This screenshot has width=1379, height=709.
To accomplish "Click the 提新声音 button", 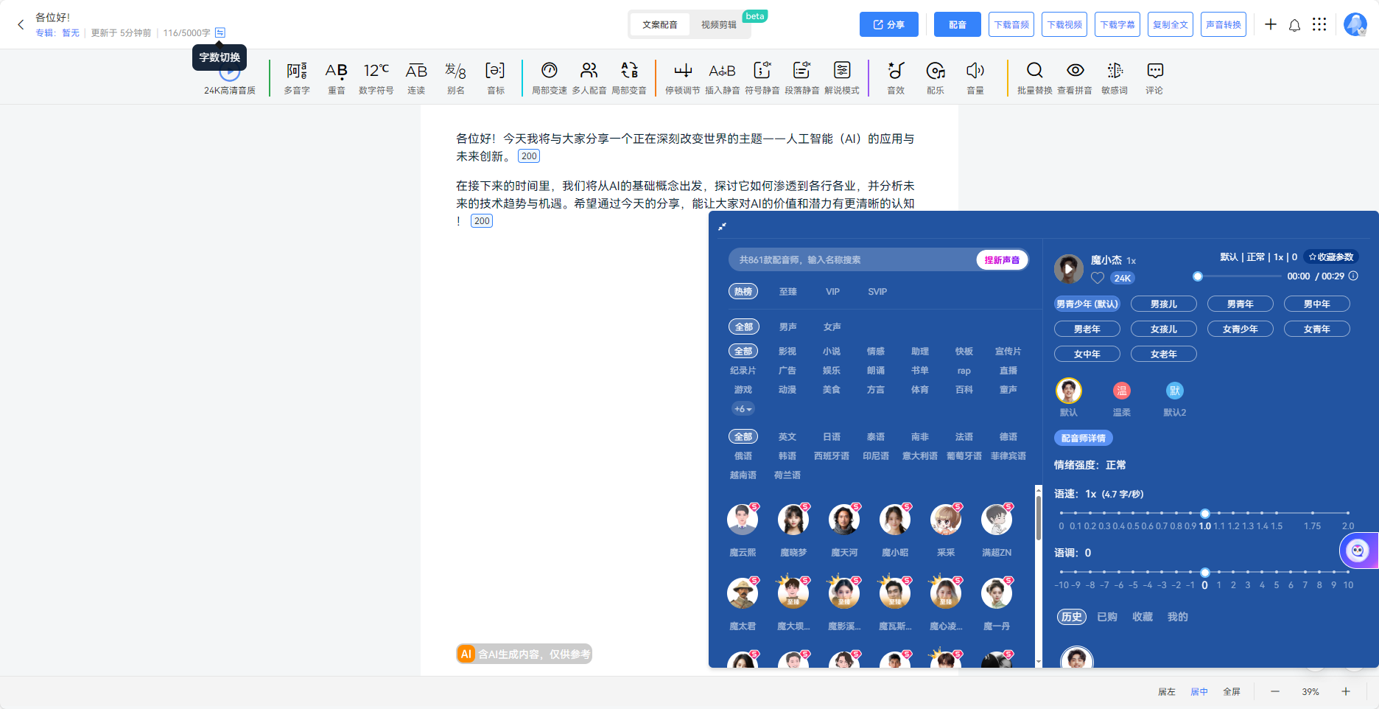I will [1002, 259].
